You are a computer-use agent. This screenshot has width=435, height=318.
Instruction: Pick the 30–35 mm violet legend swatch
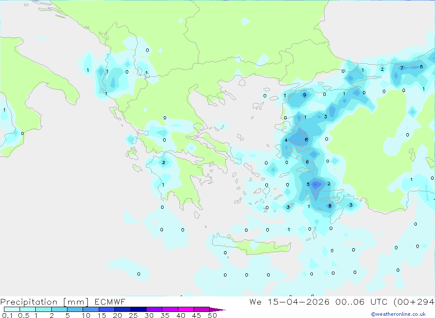point(154,309)
